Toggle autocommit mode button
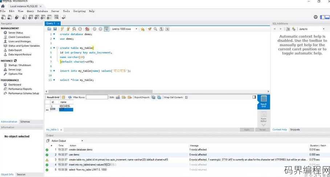This screenshot has height=177, width=330. tap(106, 29)
